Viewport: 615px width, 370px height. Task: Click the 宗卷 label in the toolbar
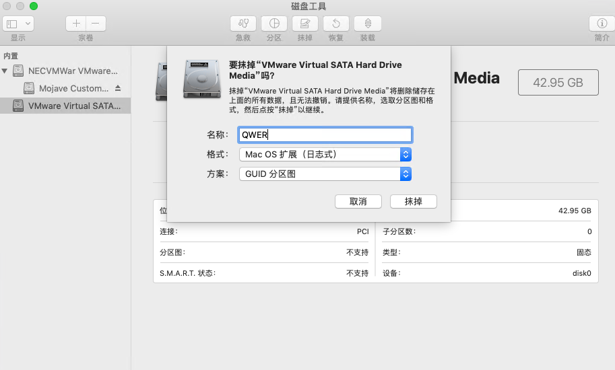(x=86, y=38)
